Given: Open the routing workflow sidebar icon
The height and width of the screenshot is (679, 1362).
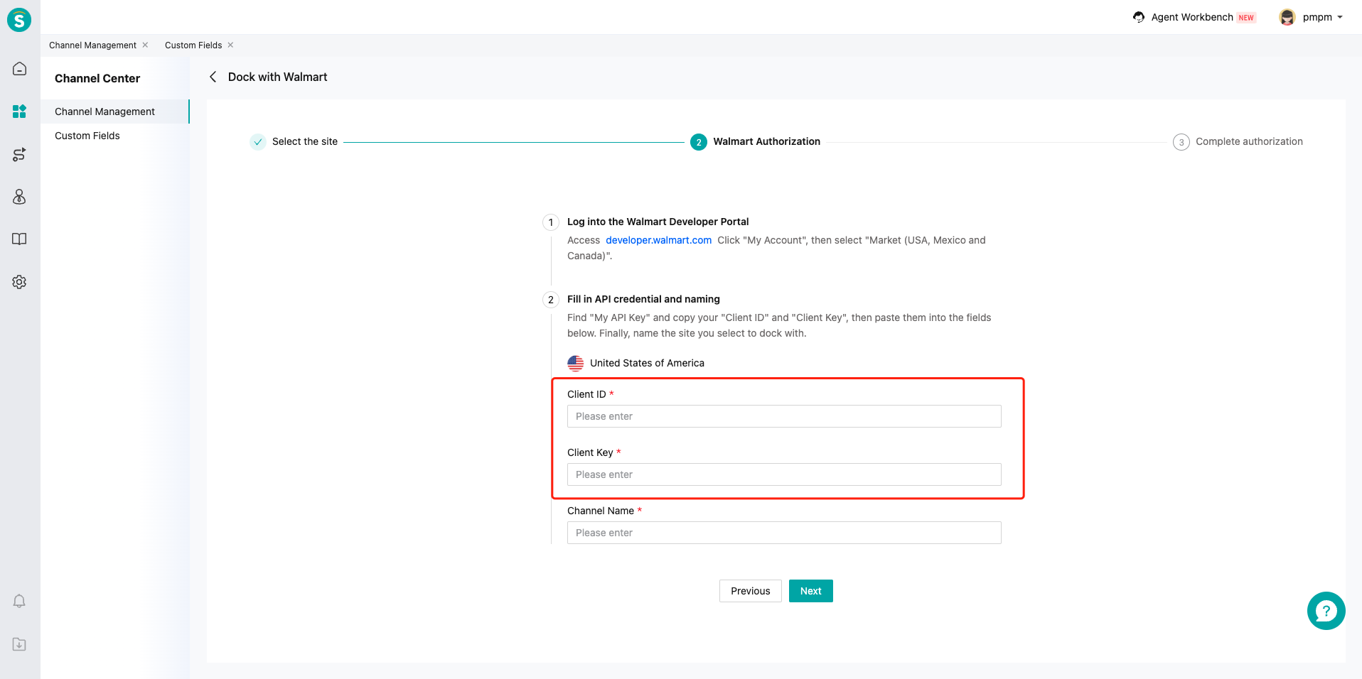Looking at the screenshot, I should coord(20,154).
